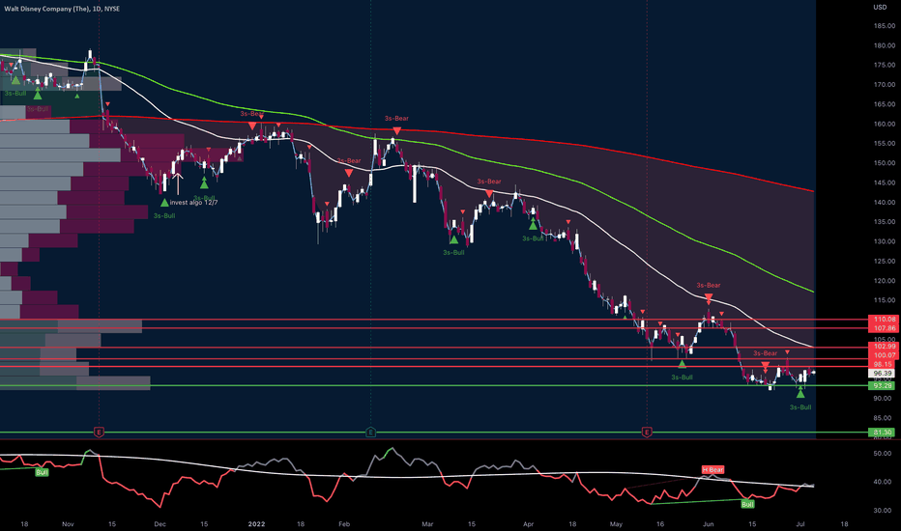Image resolution: width=901 pixels, height=531 pixels.
Task: Click the Dec label on the time axis
Action: tap(160, 524)
